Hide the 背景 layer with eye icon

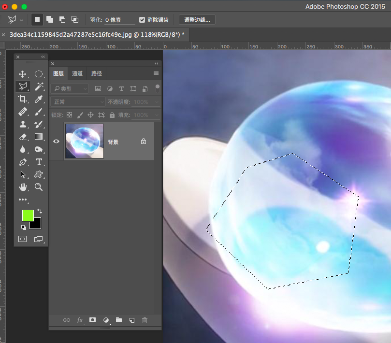click(56, 142)
